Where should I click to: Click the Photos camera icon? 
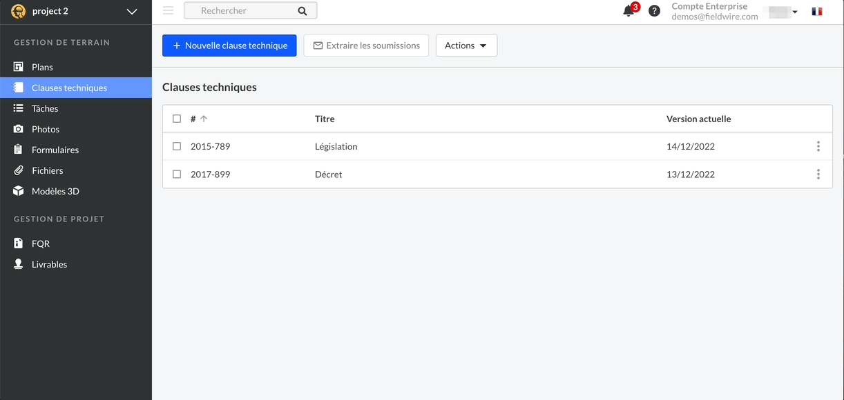(19, 129)
